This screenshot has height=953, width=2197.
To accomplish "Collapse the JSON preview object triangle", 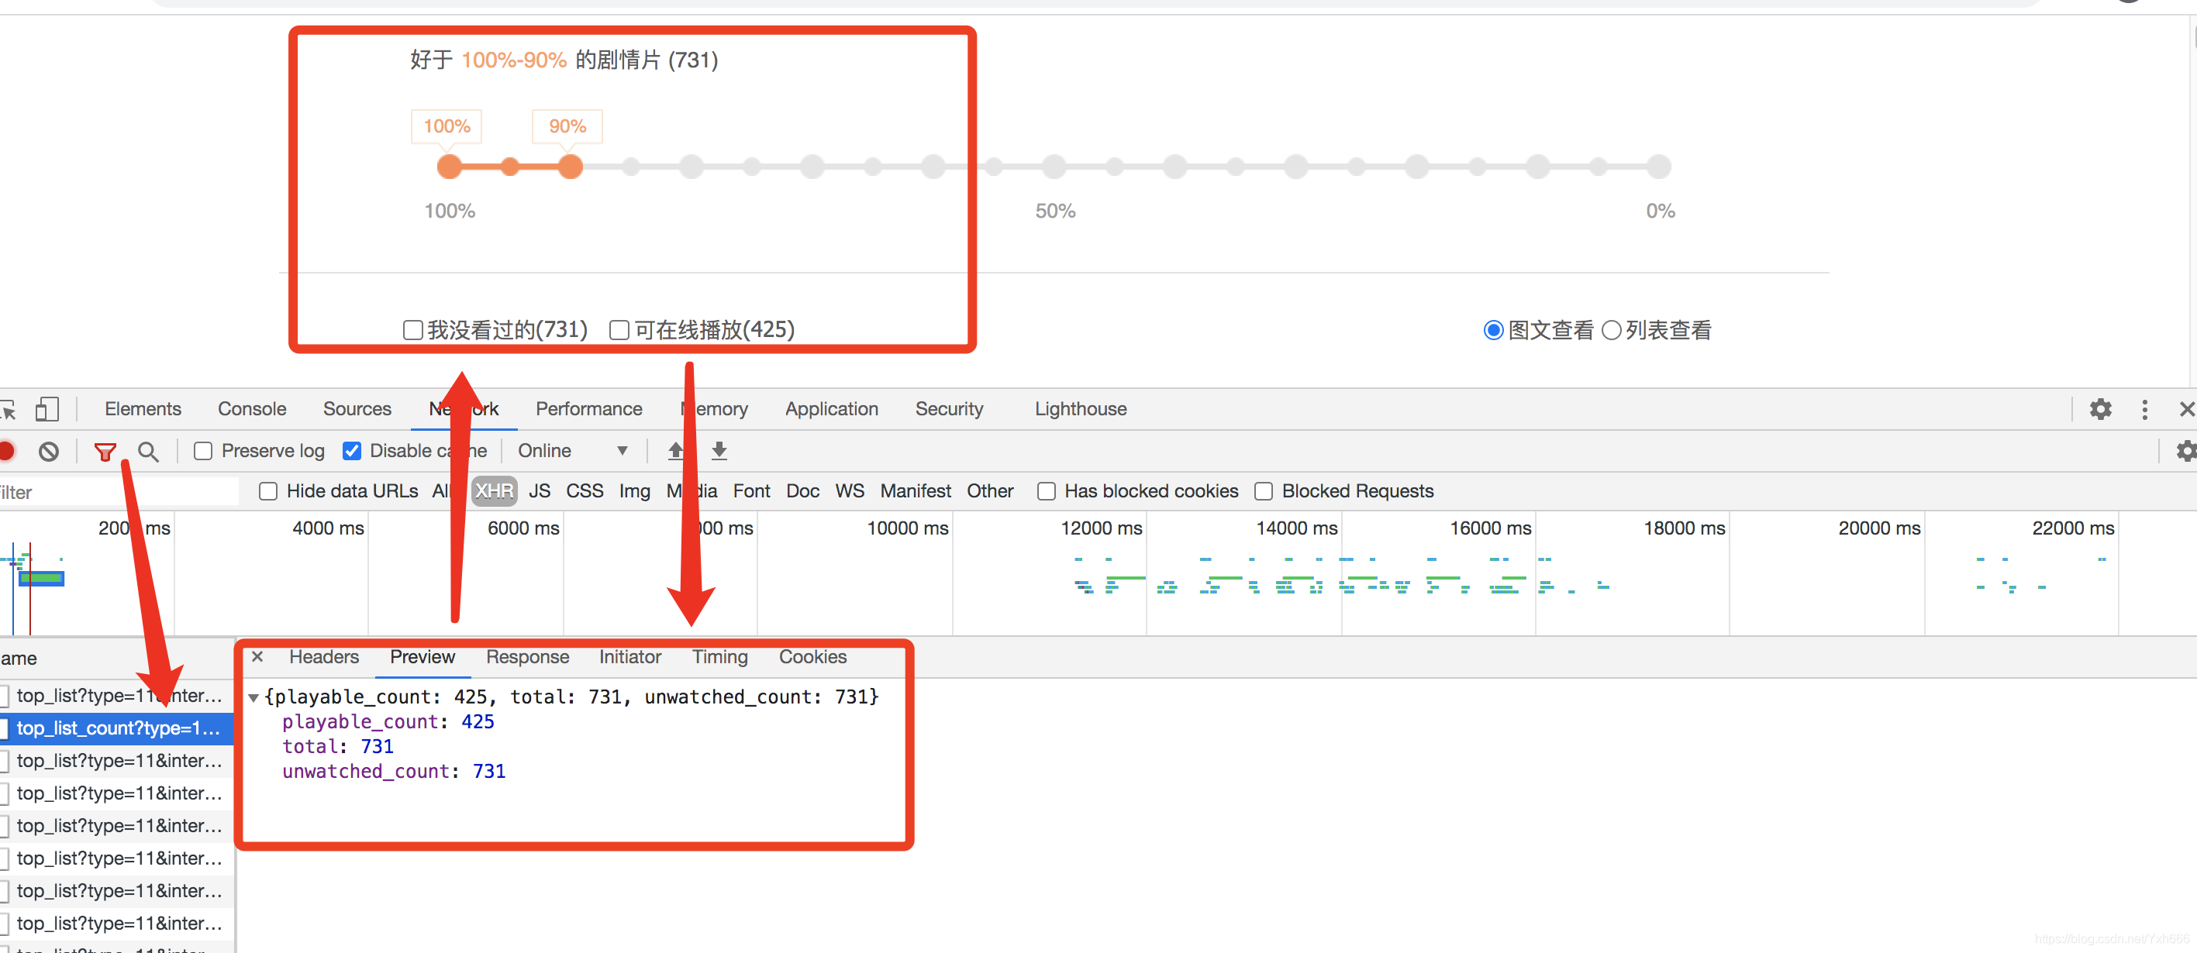I will (x=253, y=697).
